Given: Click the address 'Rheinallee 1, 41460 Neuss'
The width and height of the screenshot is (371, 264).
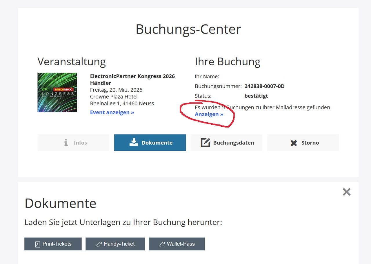Looking at the screenshot, I should point(122,103).
